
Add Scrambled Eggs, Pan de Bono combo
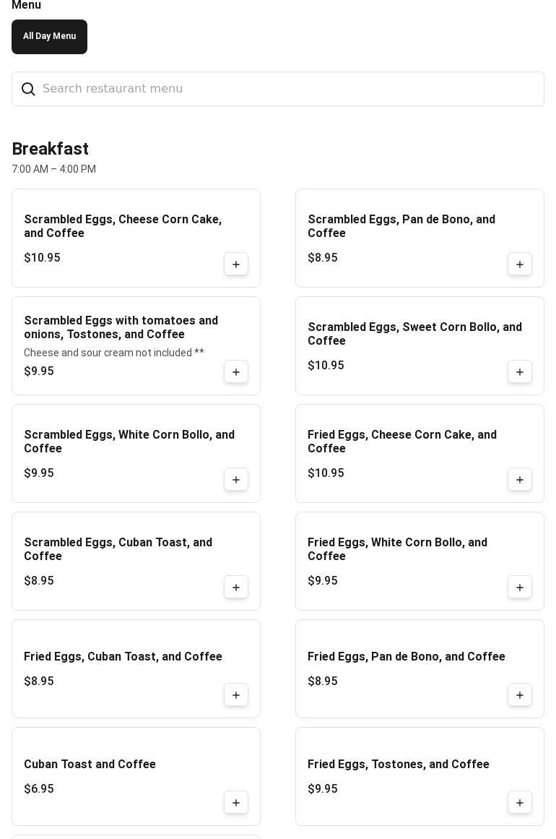tap(520, 264)
